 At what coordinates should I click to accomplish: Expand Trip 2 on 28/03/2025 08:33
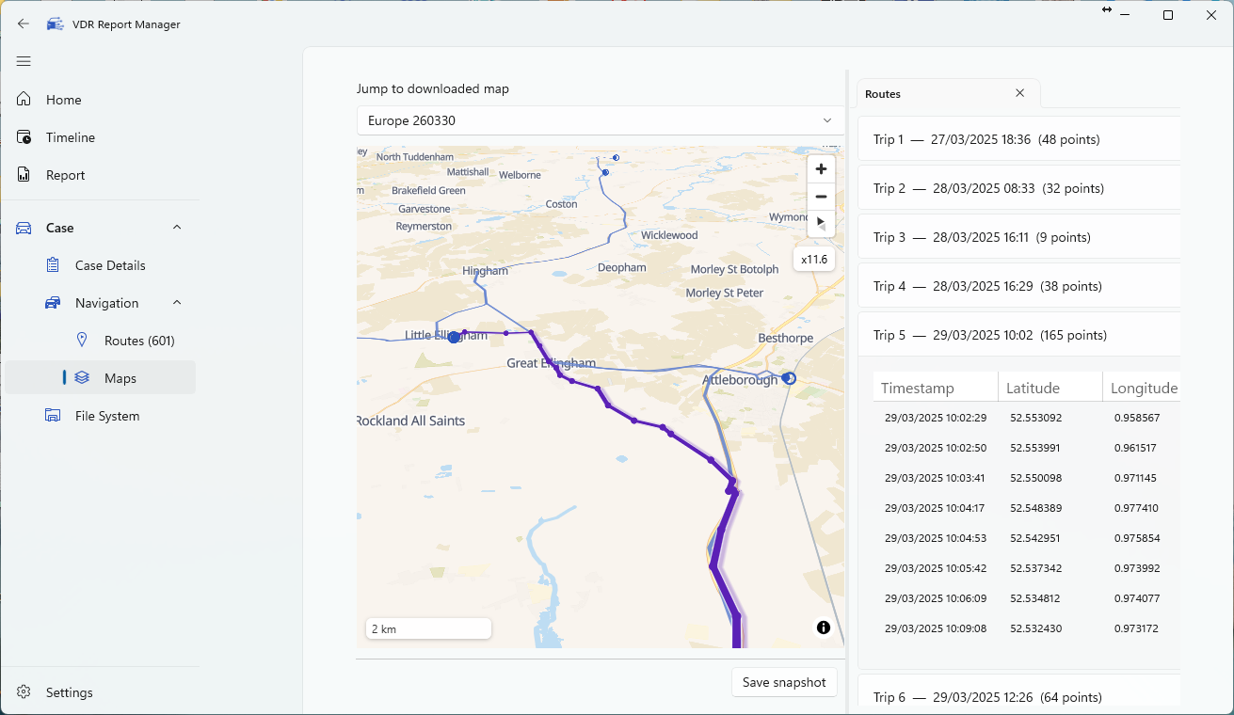[1018, 188]
